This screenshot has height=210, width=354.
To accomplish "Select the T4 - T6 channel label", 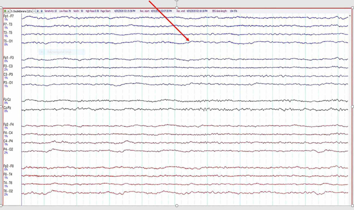I will (x=8, y=183).
